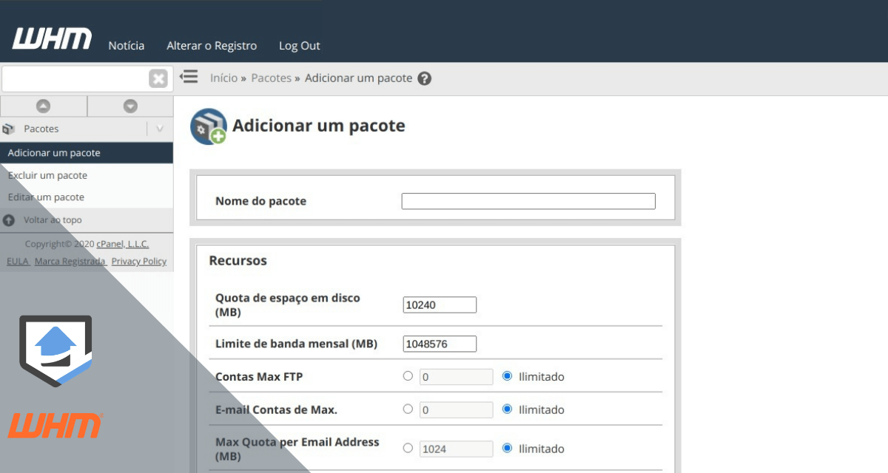Collapse the Pacotes section chevron
This screenshot has width=888, height=473.
click(x=160, y=129)
